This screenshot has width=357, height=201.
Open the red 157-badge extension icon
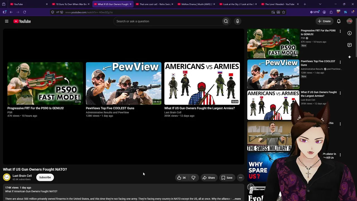click(338, 12)
